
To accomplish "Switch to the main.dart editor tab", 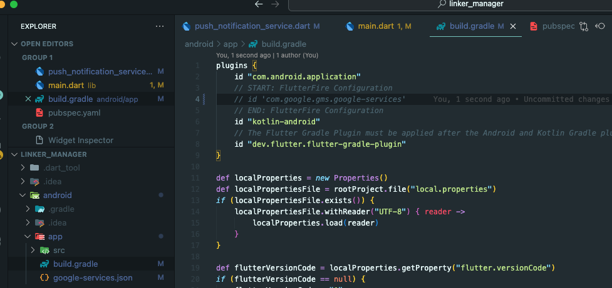I will coord(376,26).
